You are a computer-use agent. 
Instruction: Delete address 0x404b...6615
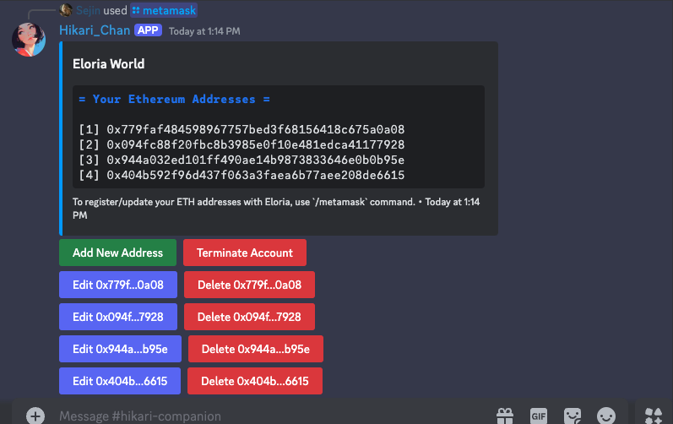pyautogui.click(x=255, y=381)
